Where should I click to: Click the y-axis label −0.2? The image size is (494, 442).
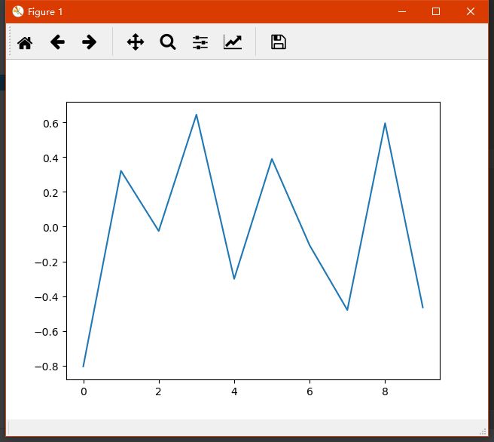point(47,262)
